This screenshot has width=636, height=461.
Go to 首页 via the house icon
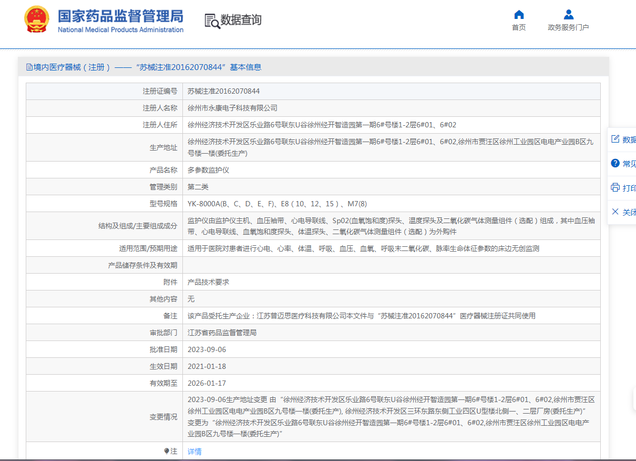click(x=519, y=14)
